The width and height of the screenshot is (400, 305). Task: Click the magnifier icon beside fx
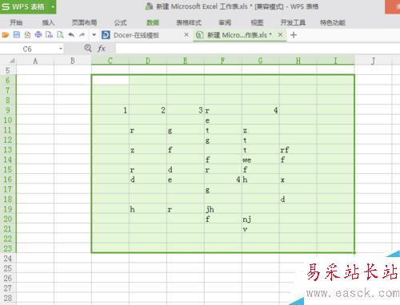[88, 48]
